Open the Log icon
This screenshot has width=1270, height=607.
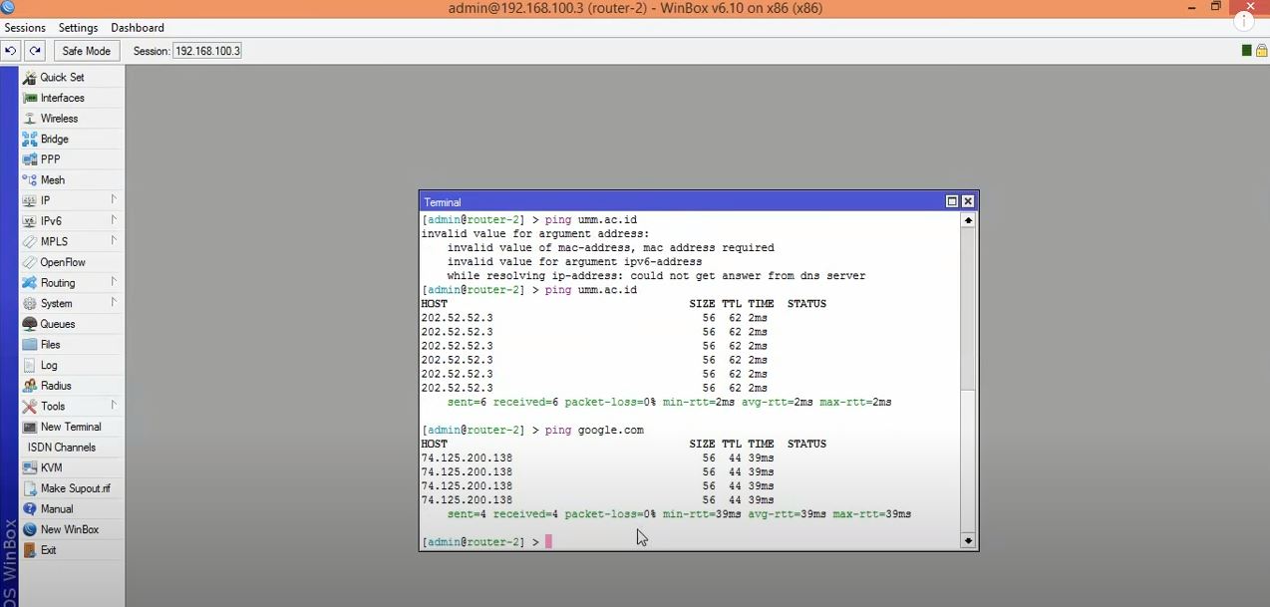pyautogui.click(x=30, y=365)
